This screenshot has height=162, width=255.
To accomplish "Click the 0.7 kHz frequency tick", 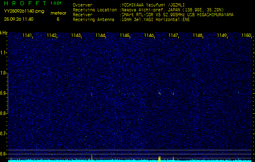I will 4,133.
